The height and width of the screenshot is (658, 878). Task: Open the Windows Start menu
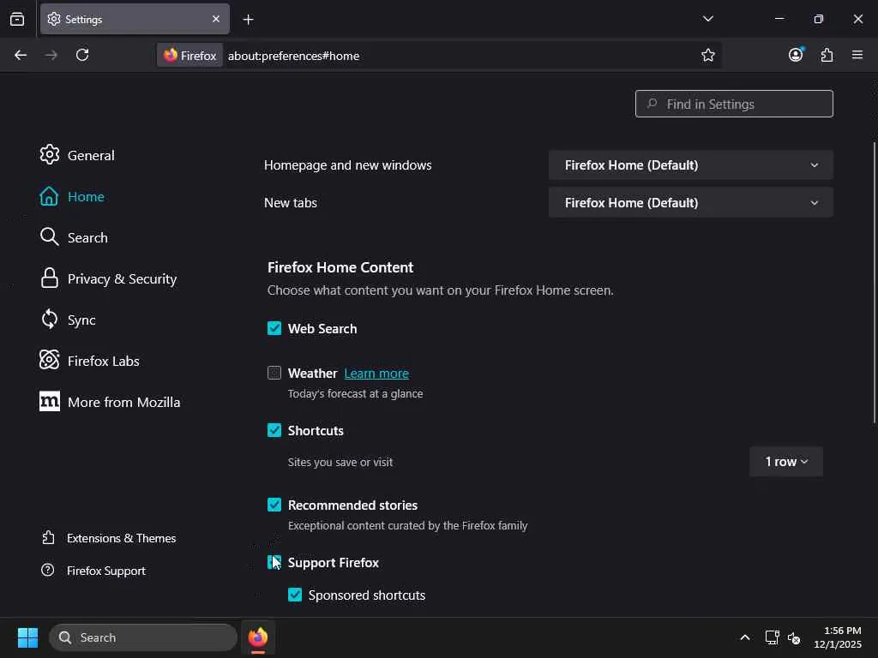pos(27,637)
